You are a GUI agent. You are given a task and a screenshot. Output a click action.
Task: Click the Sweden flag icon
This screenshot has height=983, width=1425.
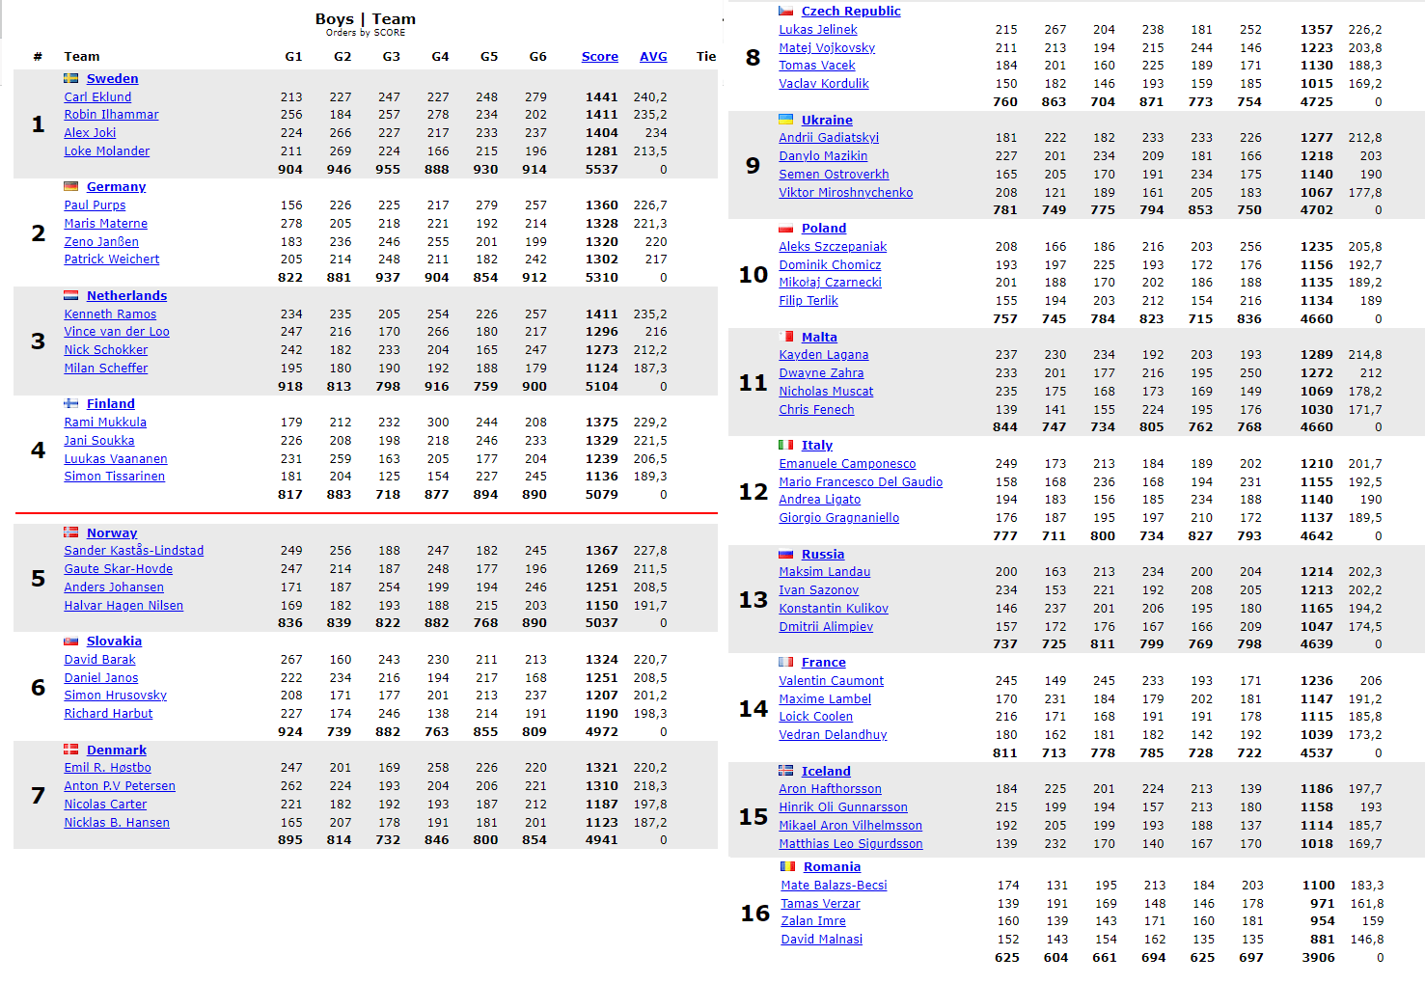tap(71, 78)
